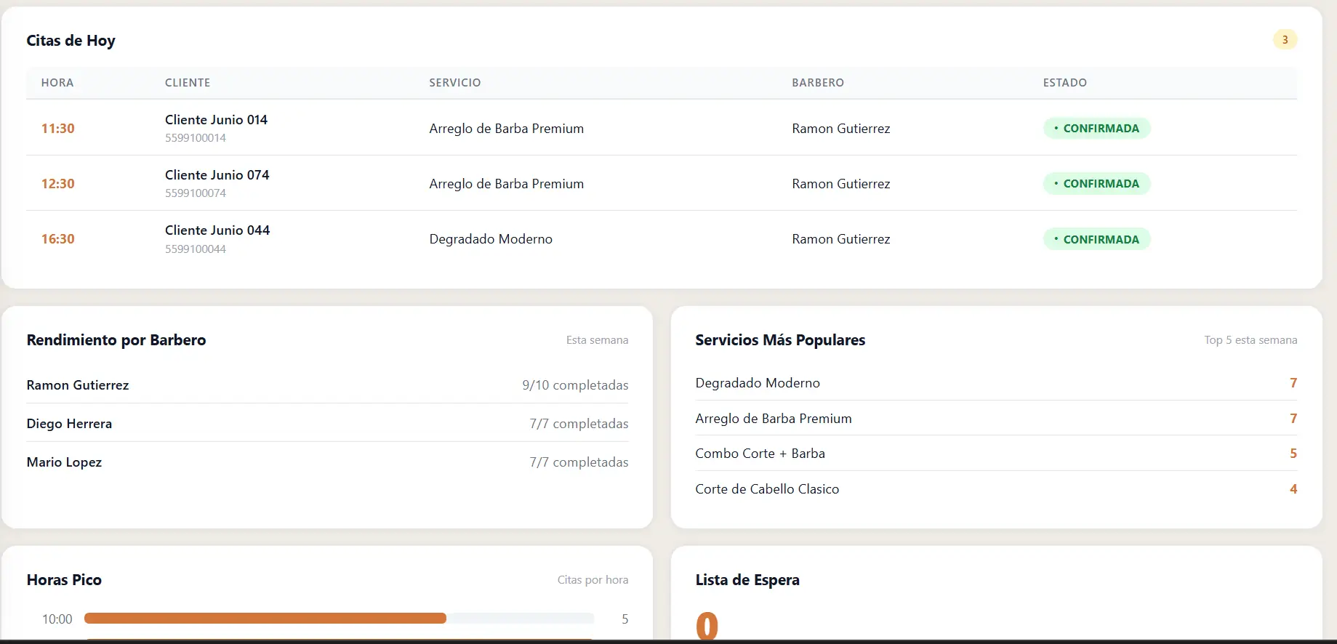Click Ramon Gutierrez barber in 16:30 row
The image size is (1337, 644).
(841, 239)
